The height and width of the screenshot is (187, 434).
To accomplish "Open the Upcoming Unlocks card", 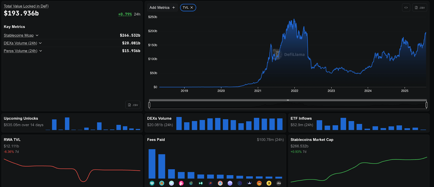I will click(21, 119).
